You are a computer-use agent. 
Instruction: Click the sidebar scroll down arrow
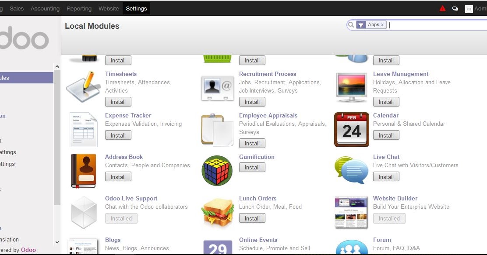tap(57, 242)
